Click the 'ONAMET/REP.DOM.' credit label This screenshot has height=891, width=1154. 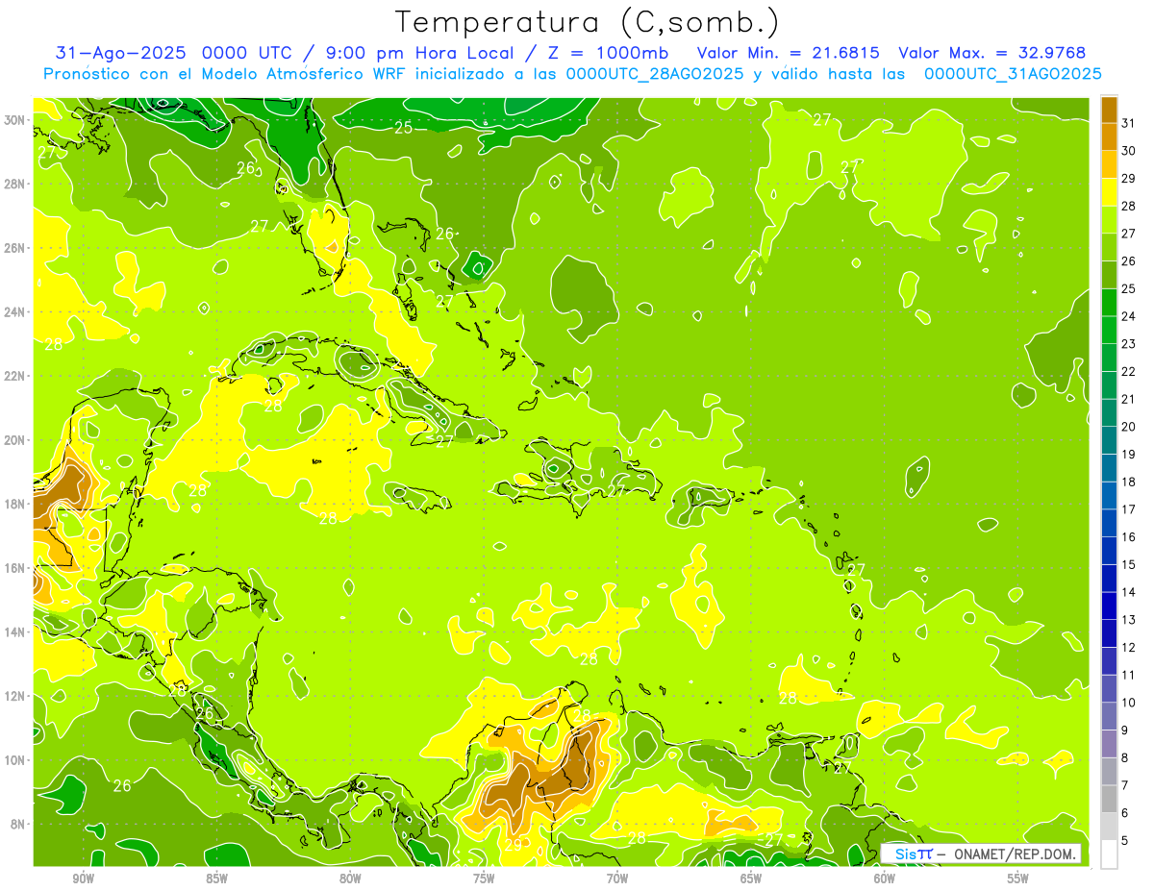click(1016, 854)
